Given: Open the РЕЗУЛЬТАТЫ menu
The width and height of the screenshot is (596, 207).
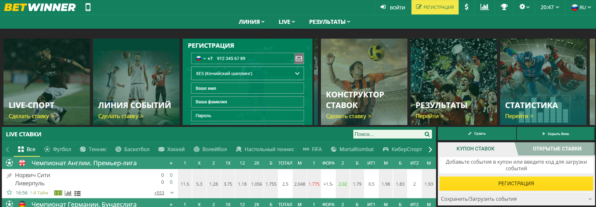Looking at the screenshot, I should 329,22.
